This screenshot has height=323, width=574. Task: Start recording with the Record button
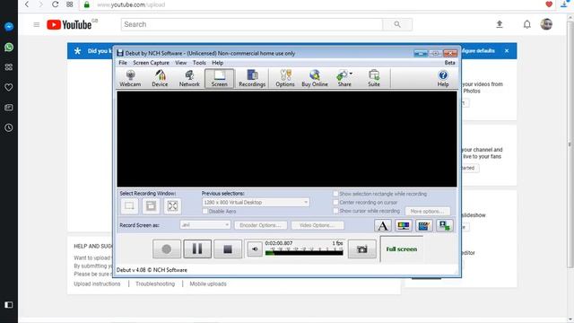[167, 249]
